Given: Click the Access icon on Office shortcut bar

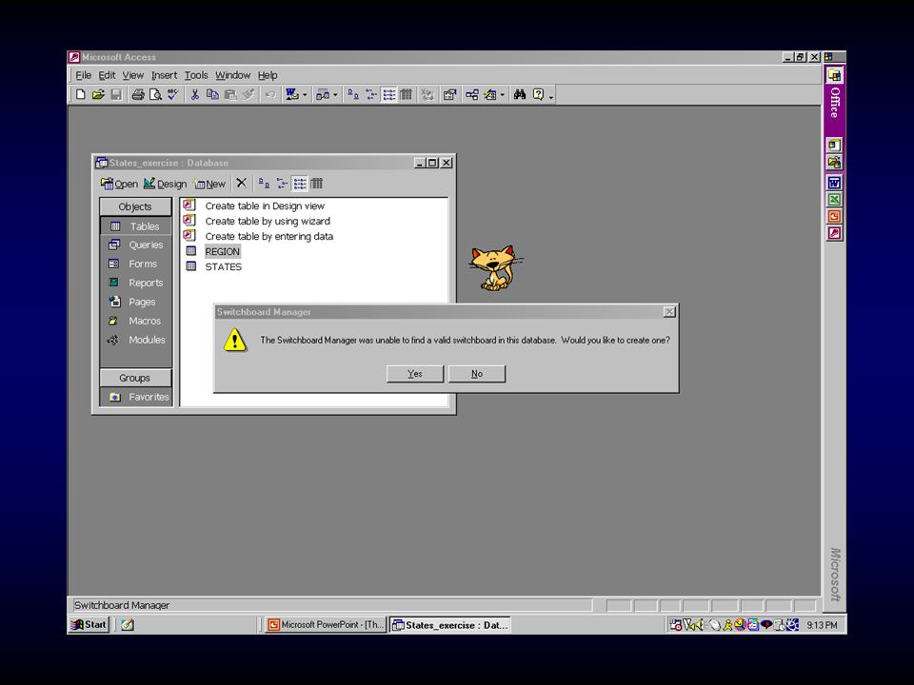Looking at the screenshot, I should (x=834, y=234).
